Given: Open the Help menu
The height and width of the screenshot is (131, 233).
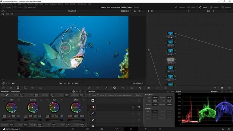Looking at the screenshot, I should (89, 4).
